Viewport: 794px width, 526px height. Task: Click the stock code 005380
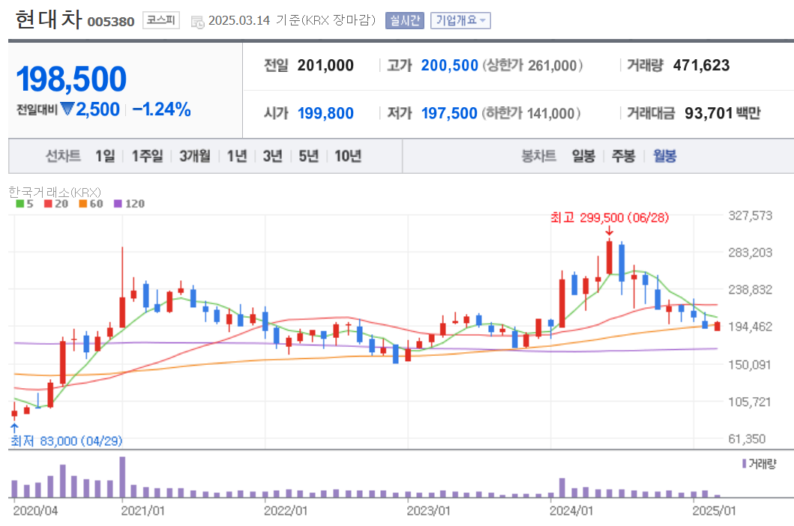coord(111,22)
